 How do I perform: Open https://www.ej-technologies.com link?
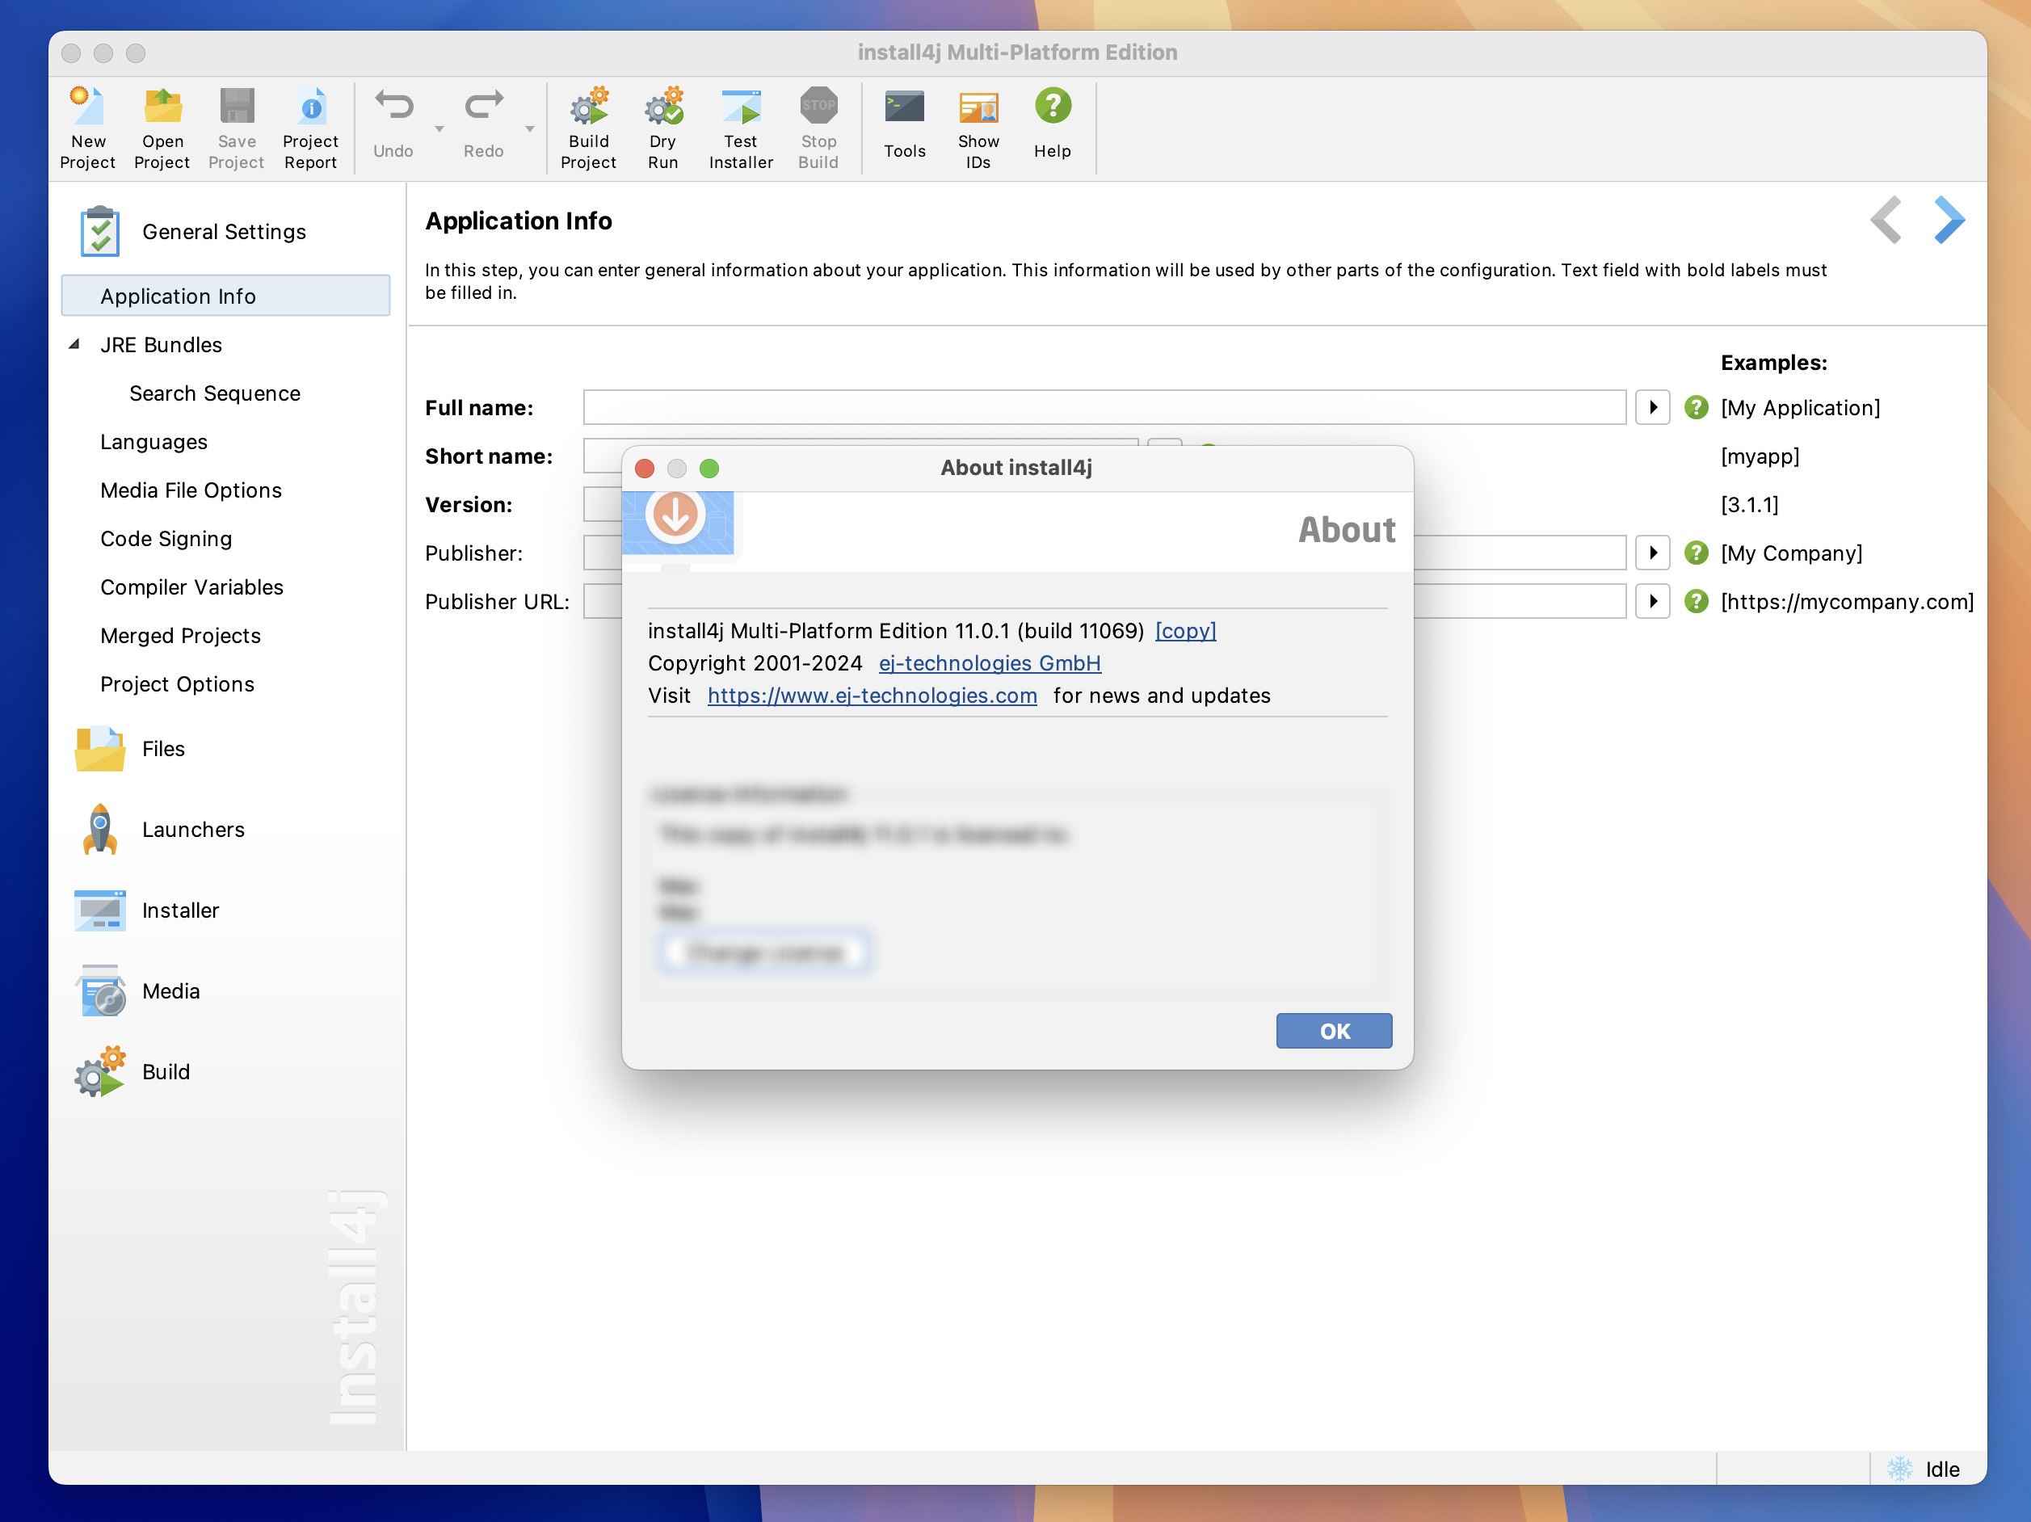pyautogui.click(x=873, y=696)
